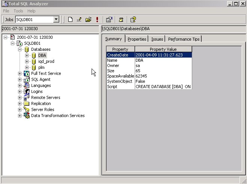Expand the Full Text Service node
The width and height of the screenshot is (247, 184).
20,73
